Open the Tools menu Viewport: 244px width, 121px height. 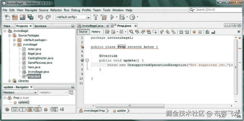point(107,10)
